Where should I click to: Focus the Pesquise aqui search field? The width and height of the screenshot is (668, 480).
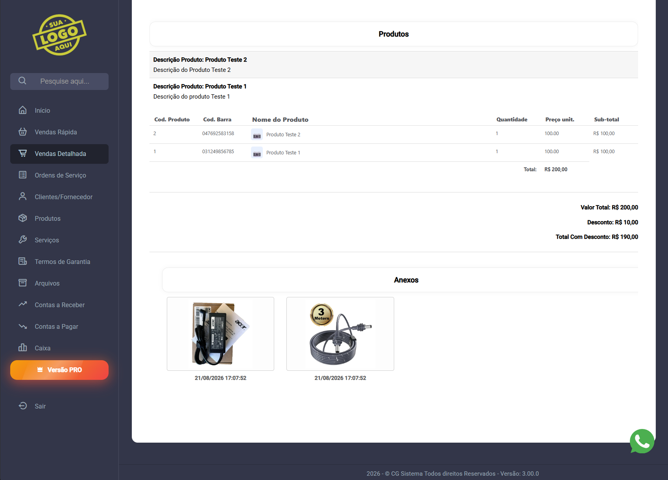click(x=59, y=81)
